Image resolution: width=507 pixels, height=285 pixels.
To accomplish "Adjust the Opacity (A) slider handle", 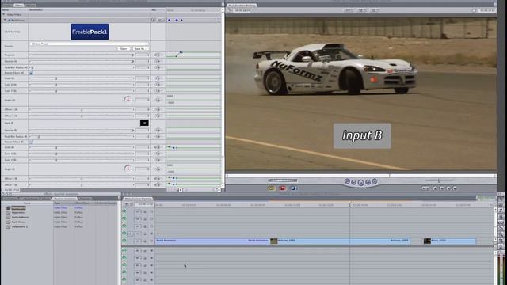I will point(132,61).
